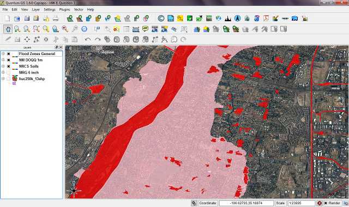Toggle visibility of Flood Zones General layer

[9, 54]
